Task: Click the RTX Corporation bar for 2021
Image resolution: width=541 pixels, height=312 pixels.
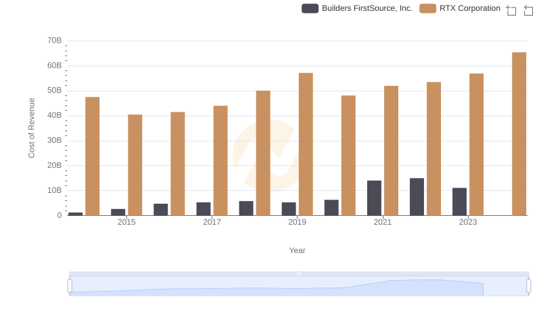Action: point(392,151)
